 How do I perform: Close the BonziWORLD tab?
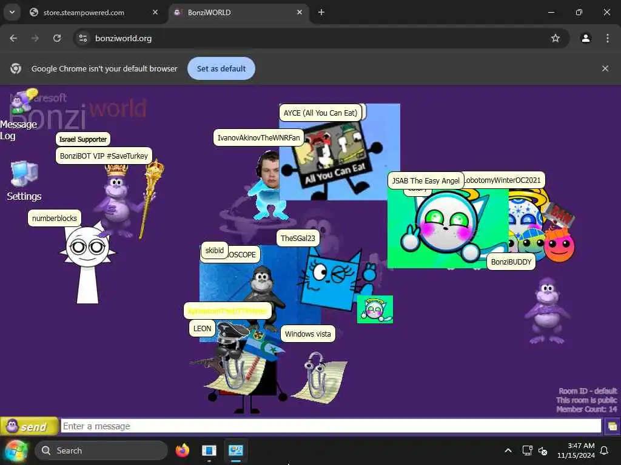coord(300,13)
